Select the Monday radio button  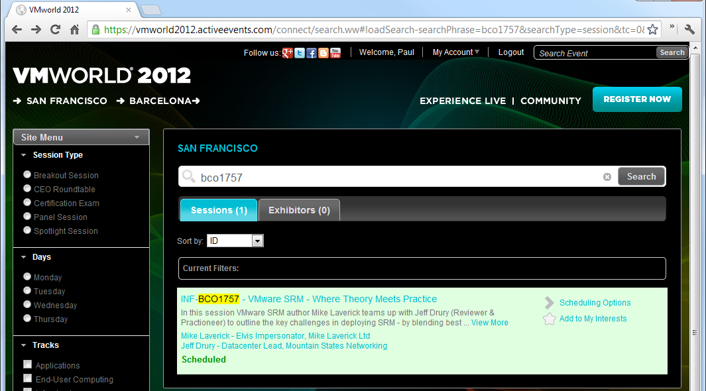pos(27,276)
